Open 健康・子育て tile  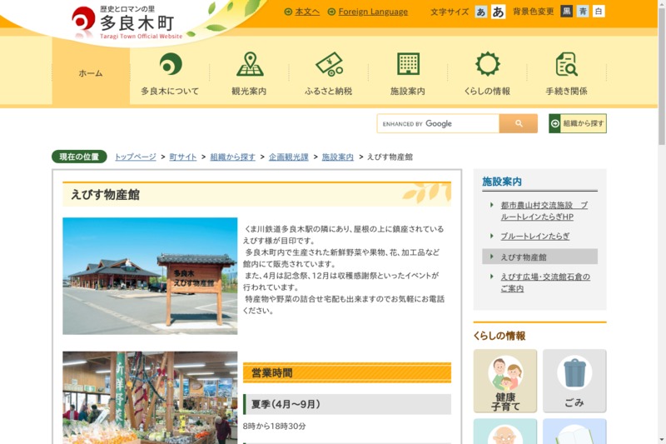505,381
